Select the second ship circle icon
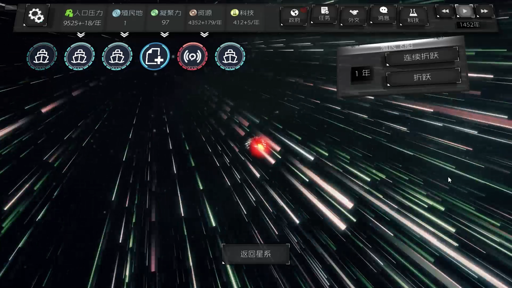This screenshot has width=512, height=288. 79,56
